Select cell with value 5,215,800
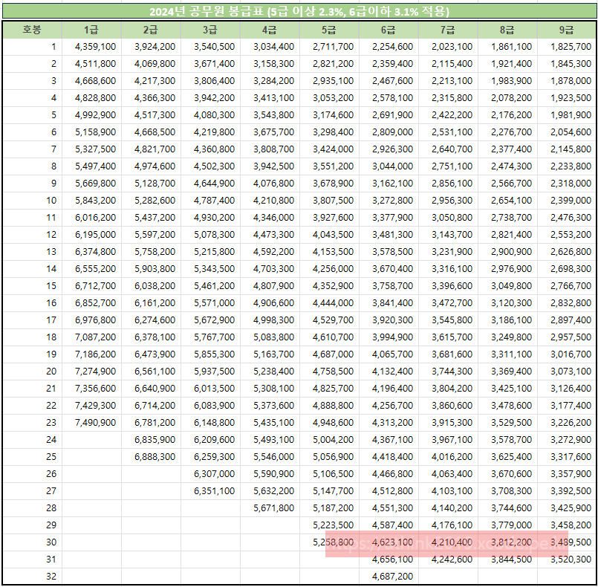The image size is (598, 587). (x=210, y=252)
